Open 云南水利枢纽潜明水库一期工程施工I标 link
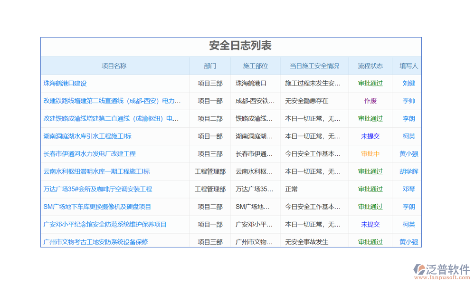Screen dimensions: 475x285 96,171
